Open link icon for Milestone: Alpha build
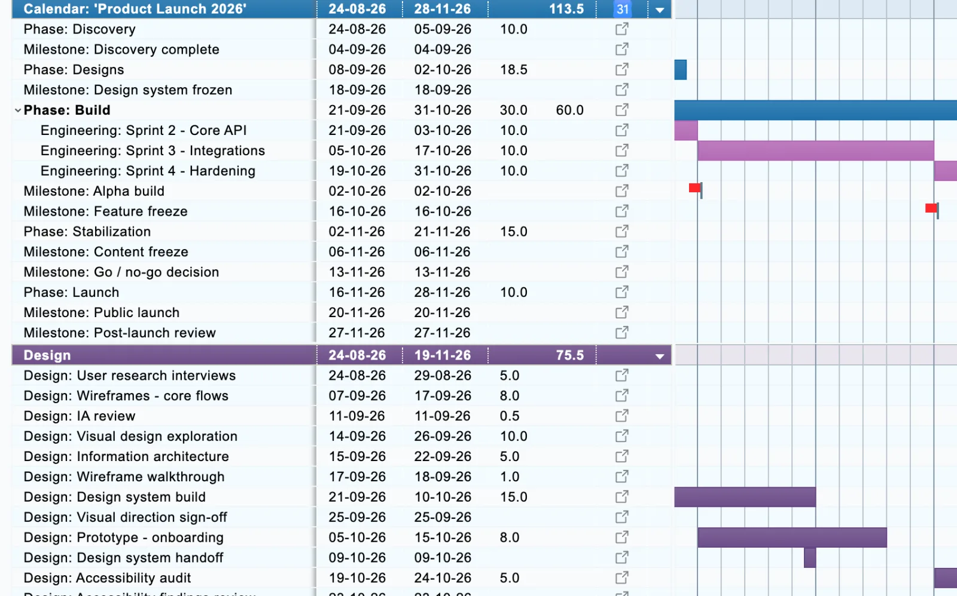The image size is (957, 596). [622, 191]
